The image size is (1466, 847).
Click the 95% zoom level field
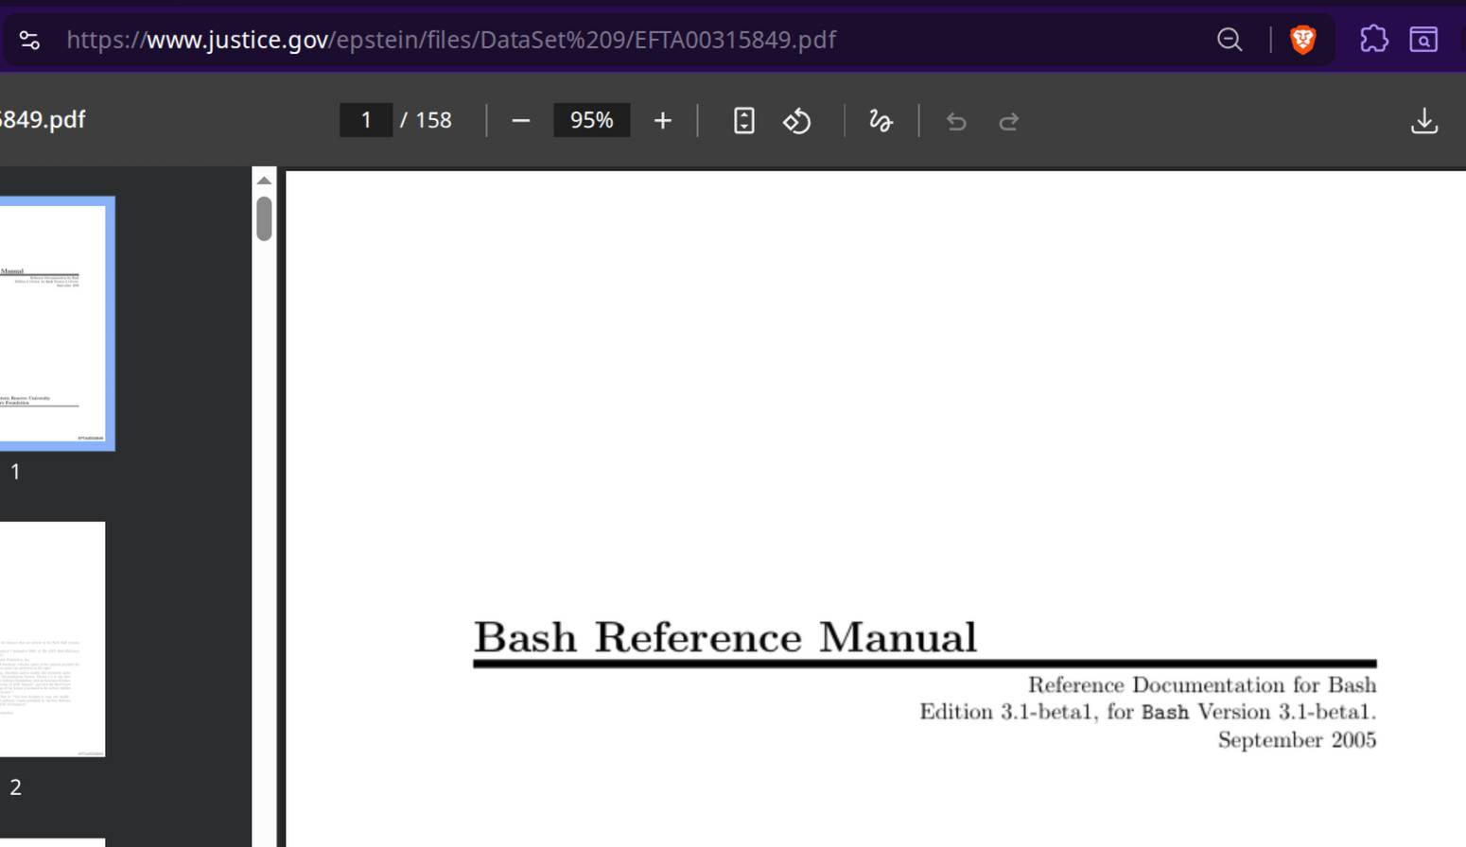click(x=591, y=121)
